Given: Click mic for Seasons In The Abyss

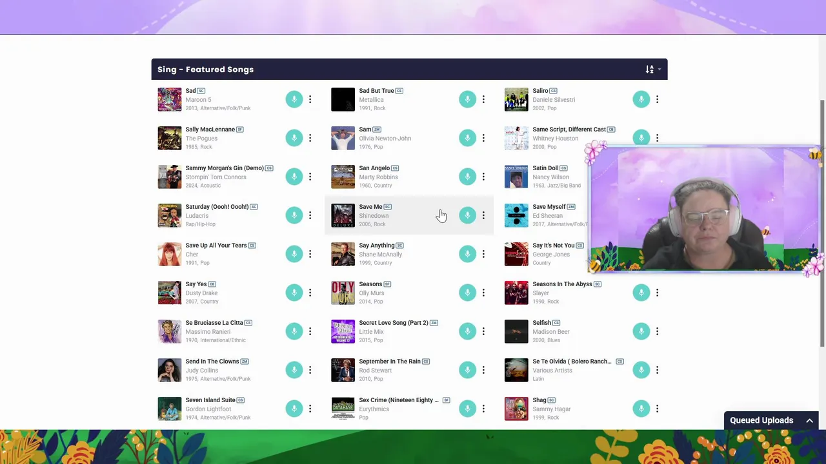Looking at the screenshot, I should click(641, 293).
